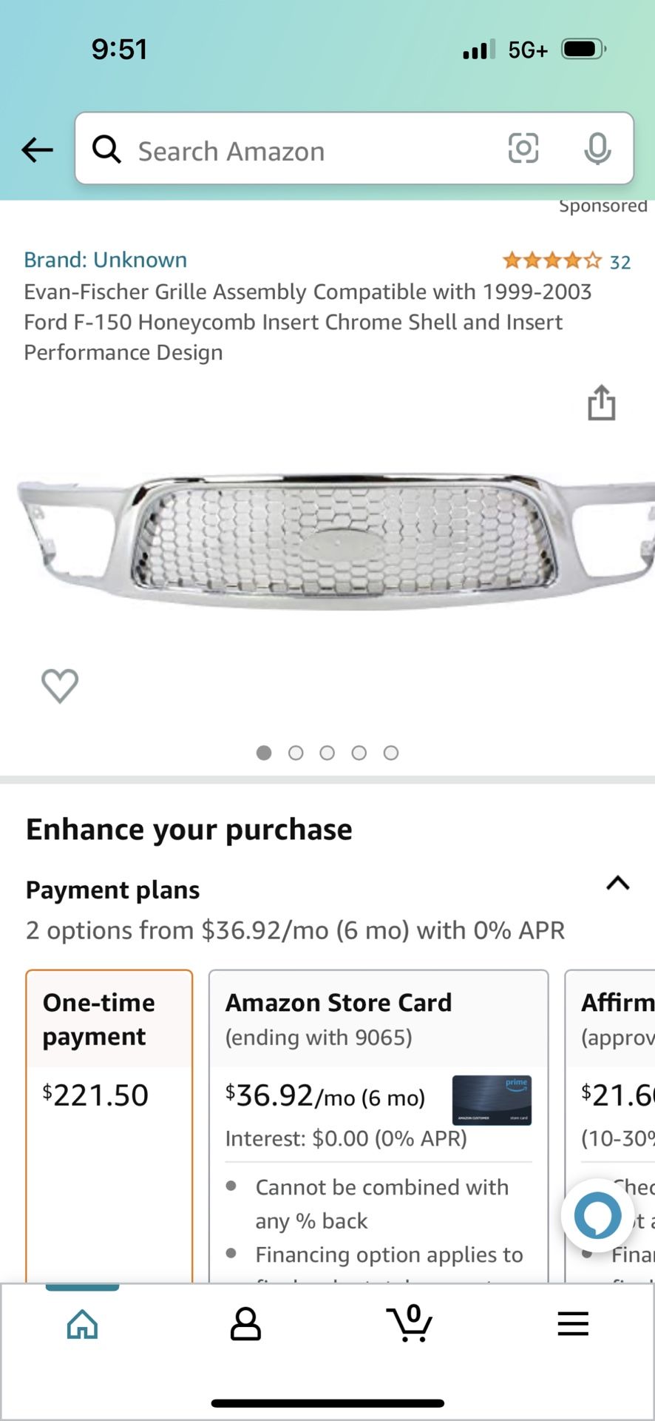
Task: Share this product via share icon
Action: point(601,403)
